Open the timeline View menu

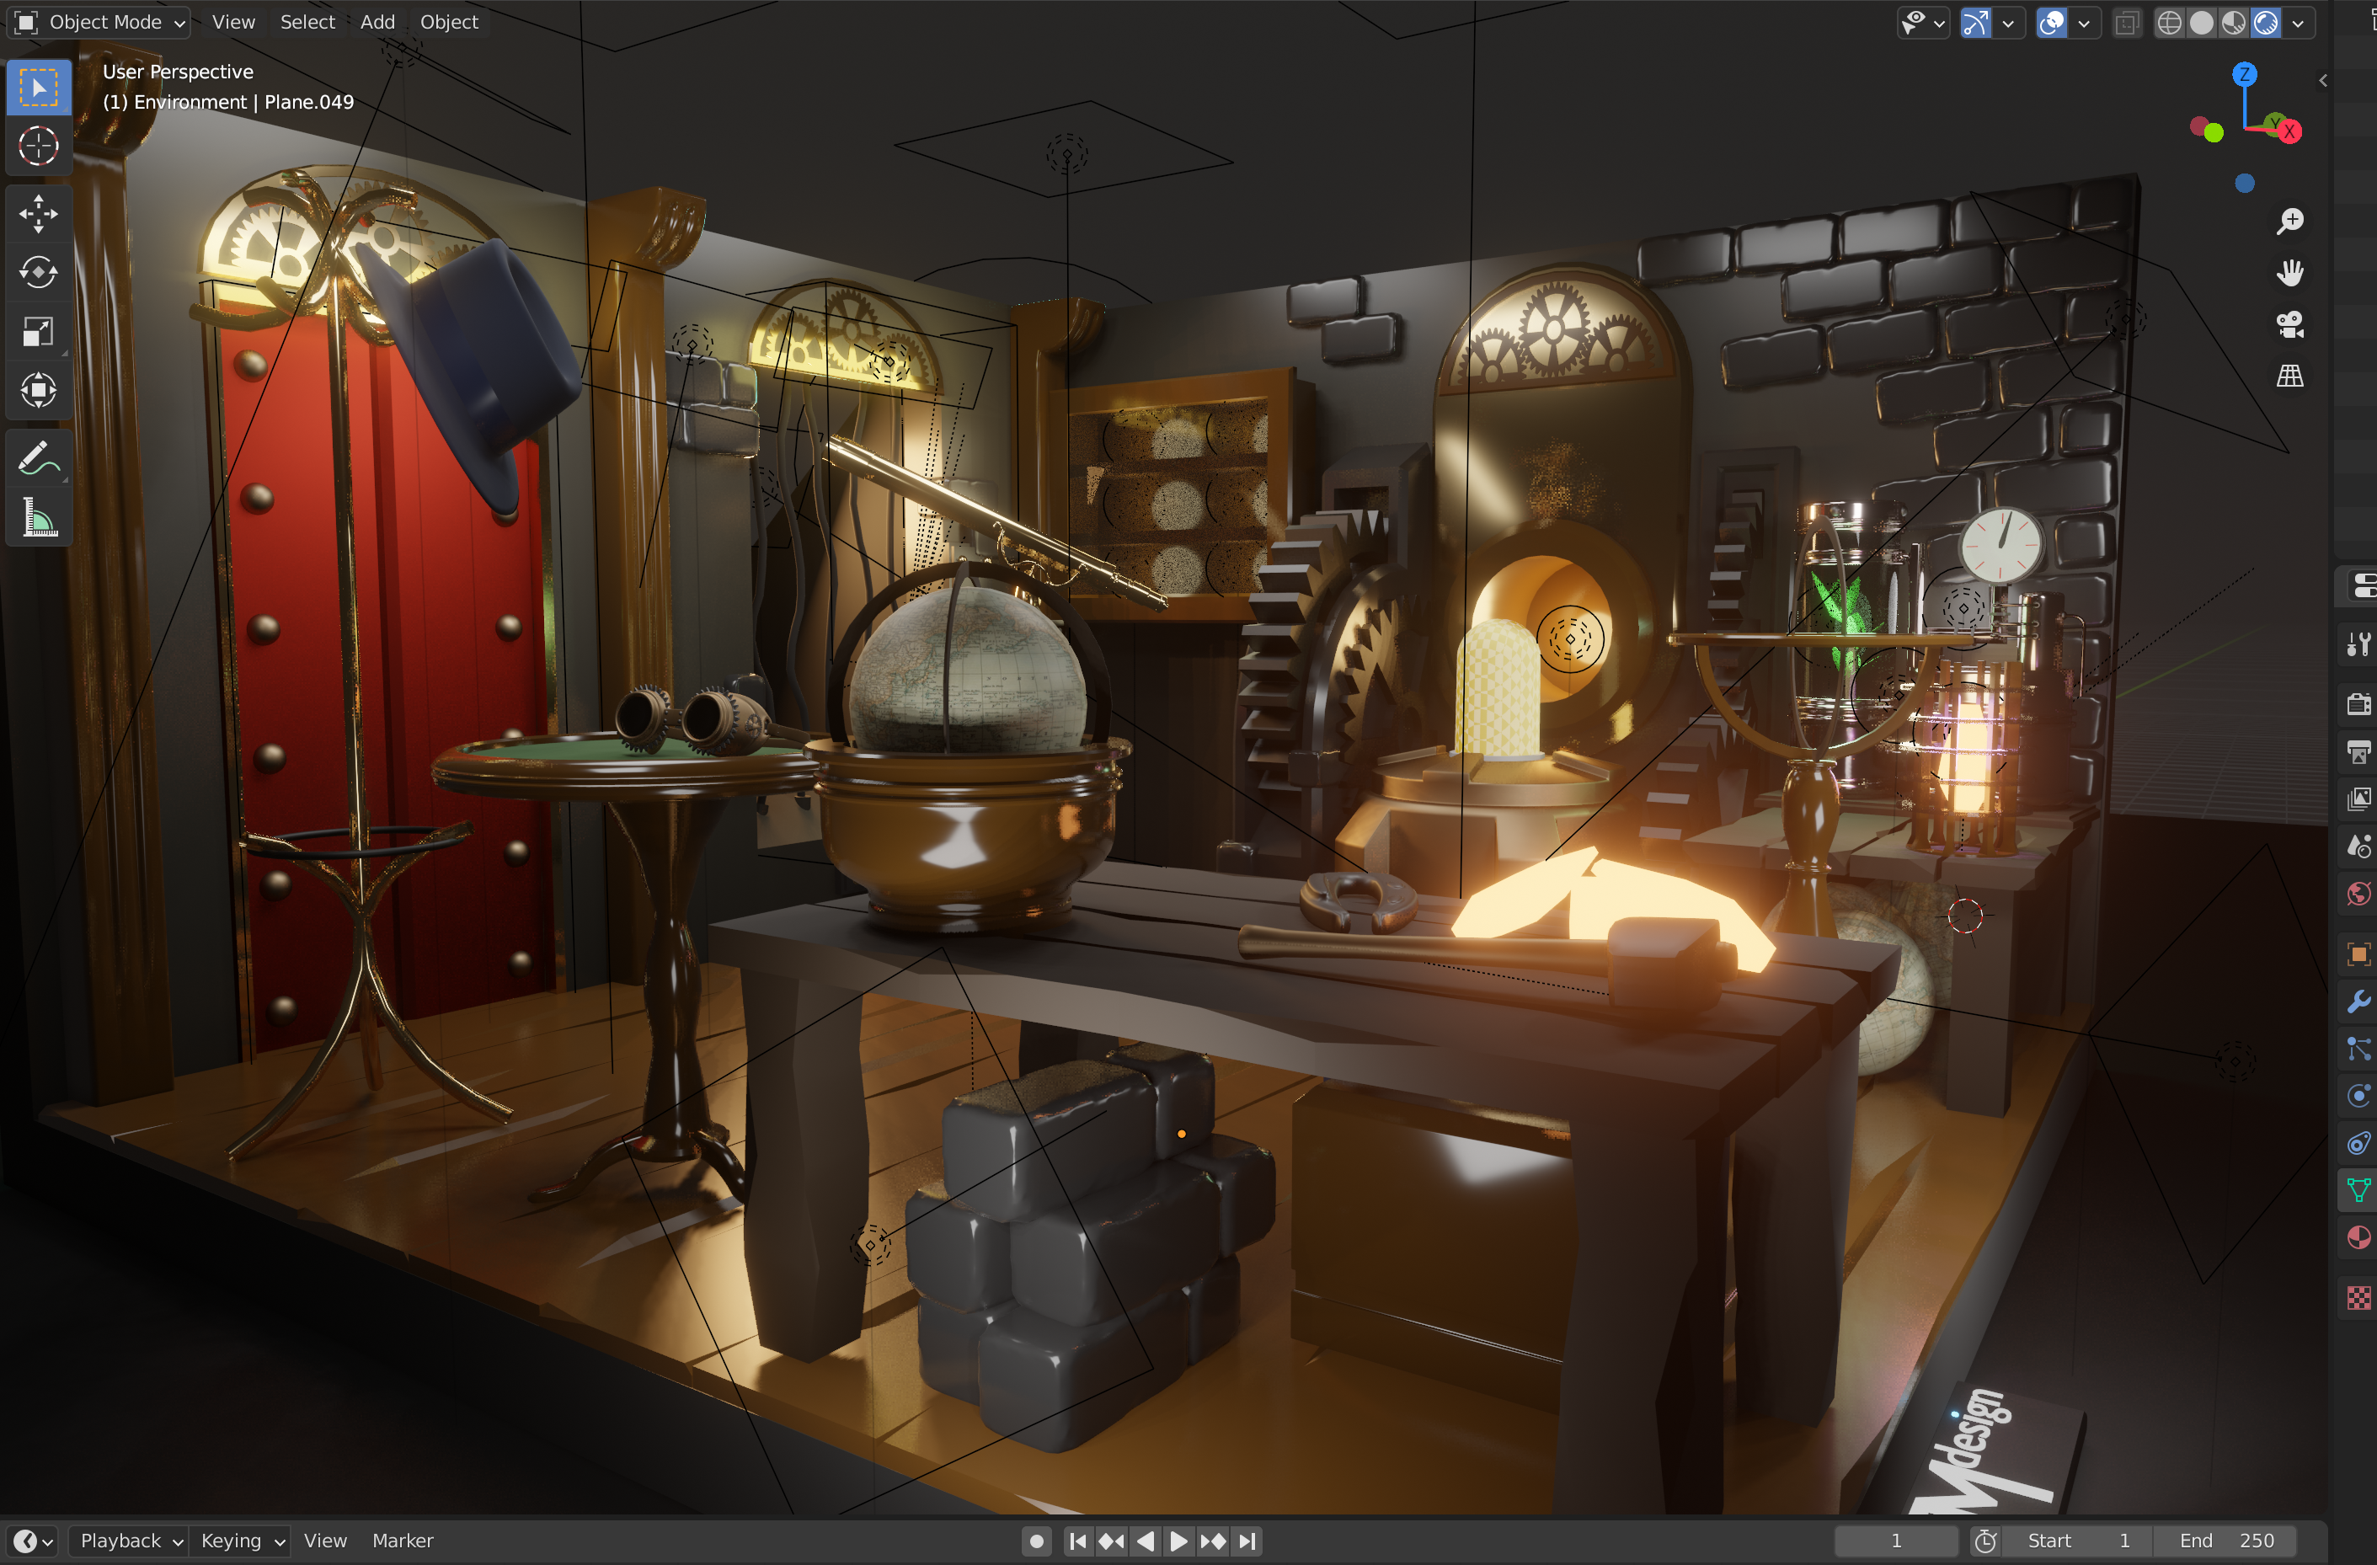point(326,1541)
